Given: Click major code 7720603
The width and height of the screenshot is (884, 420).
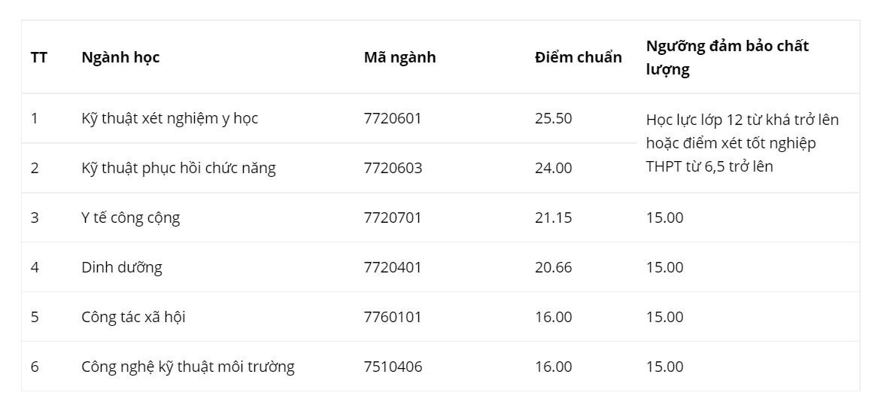Looking at the screenshot, I should (x=393, y=168).
